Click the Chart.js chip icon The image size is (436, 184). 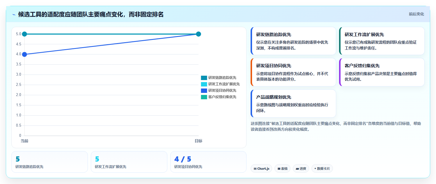point(255,169)
